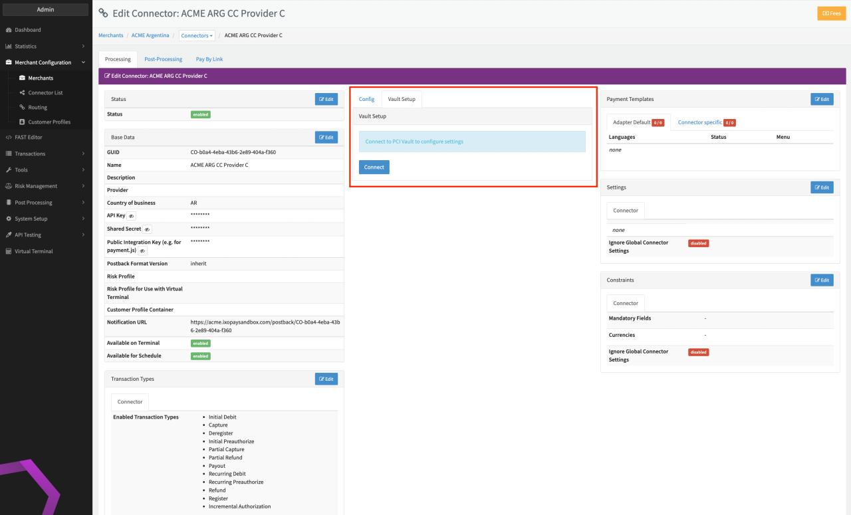The height and width of the screenshot is (515, 851).
Task: Reveal the API Key value
Action: click(131, 216)
